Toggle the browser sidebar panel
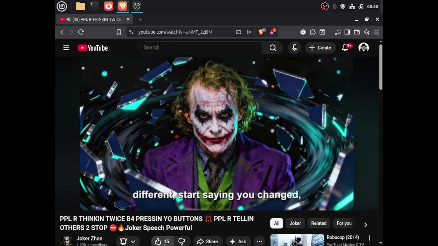Image resolution: width=438 pixels, height=246 pixels. 347,32
